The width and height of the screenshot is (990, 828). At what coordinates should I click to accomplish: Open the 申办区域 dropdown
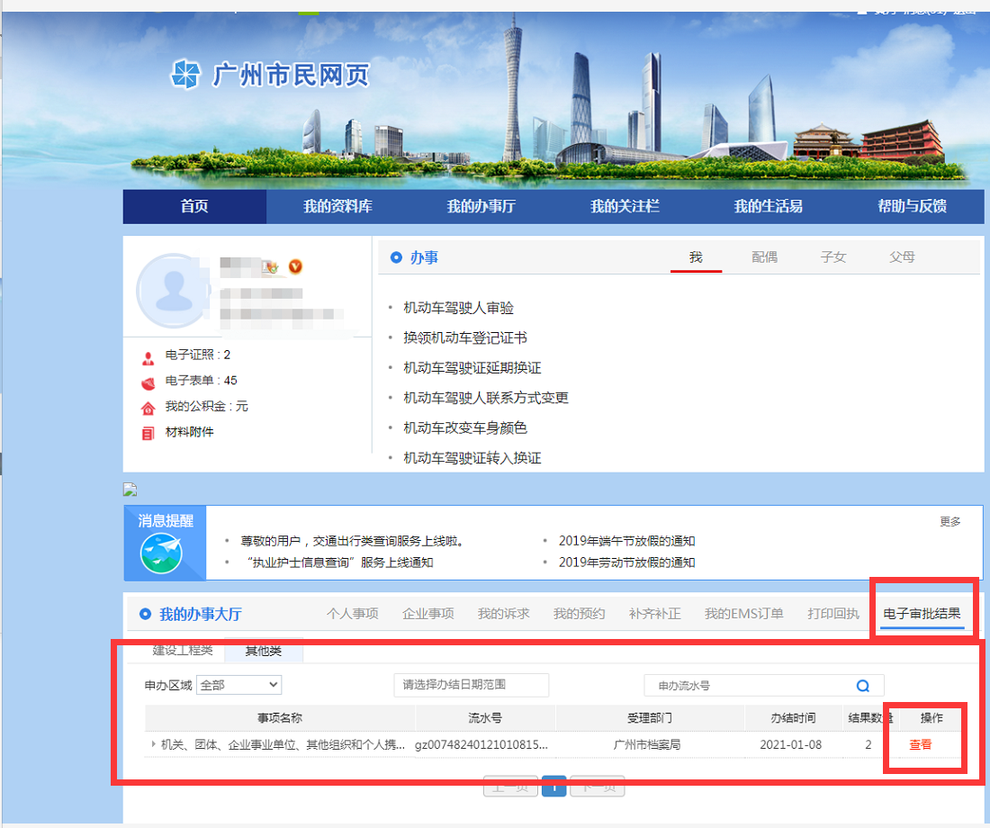point(238,685)
